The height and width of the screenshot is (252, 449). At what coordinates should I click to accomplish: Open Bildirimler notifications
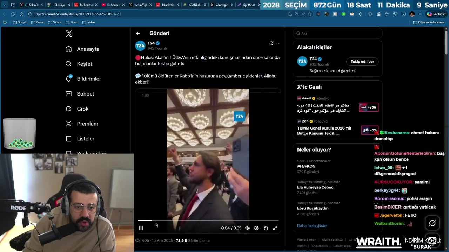(x=83, y=79)
